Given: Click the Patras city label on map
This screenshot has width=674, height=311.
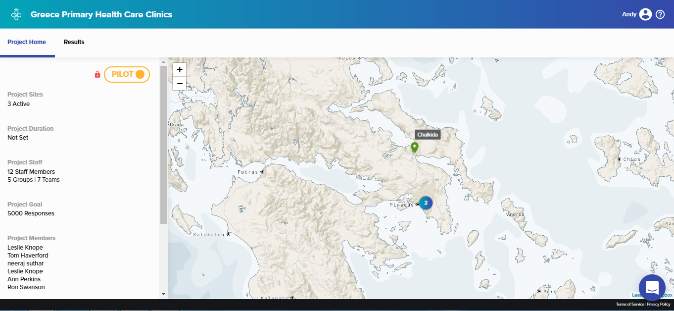Looking at the screenshot, I should 247,172.
